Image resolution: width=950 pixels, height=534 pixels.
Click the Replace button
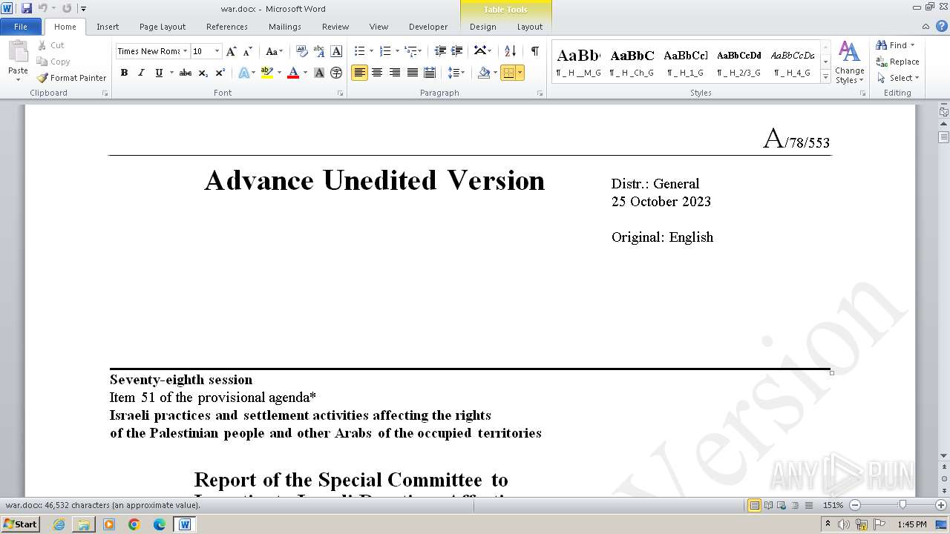coord(898,62)
